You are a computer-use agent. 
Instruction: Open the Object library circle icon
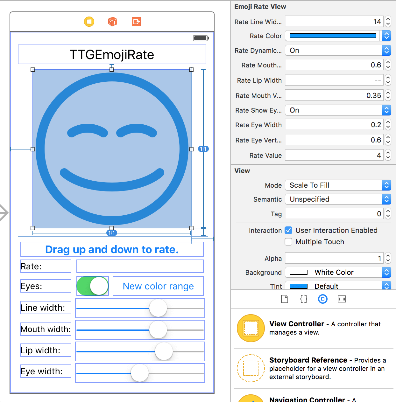click(323, 299)
